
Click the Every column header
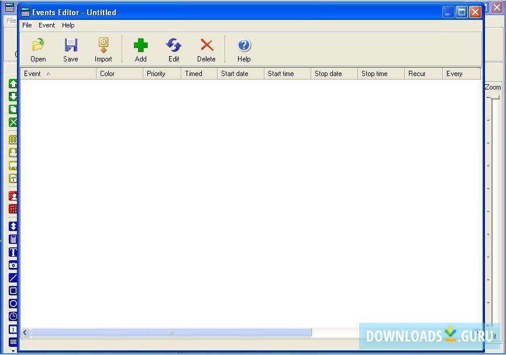point(462,74)
